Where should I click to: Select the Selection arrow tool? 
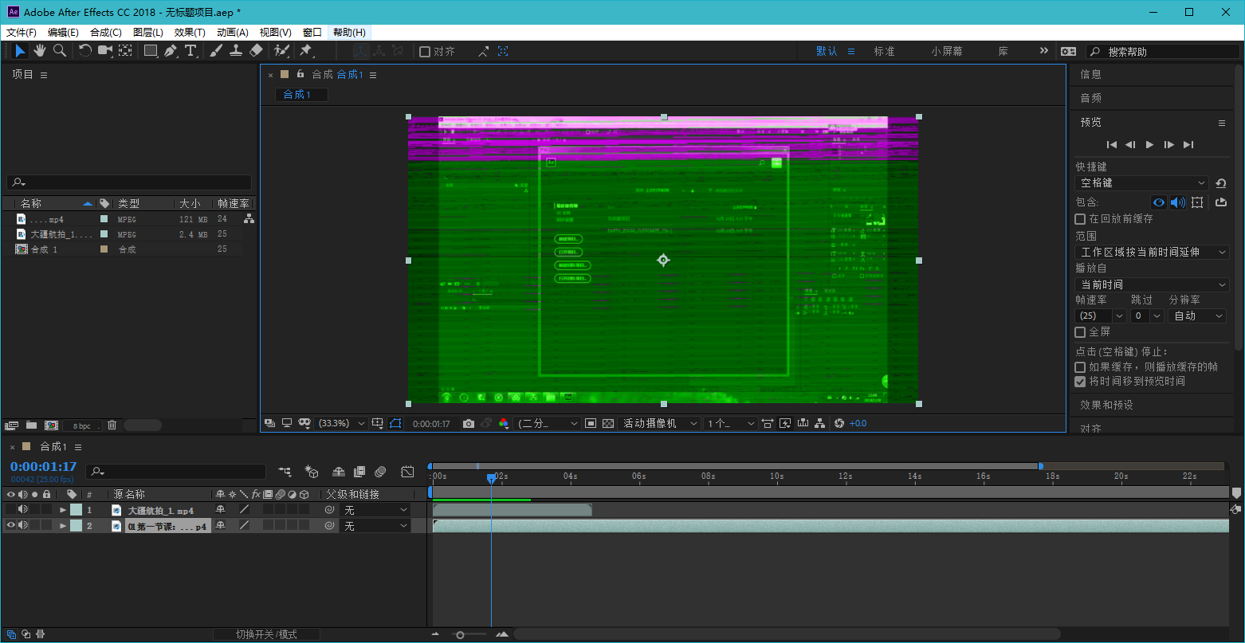(20, 51)
